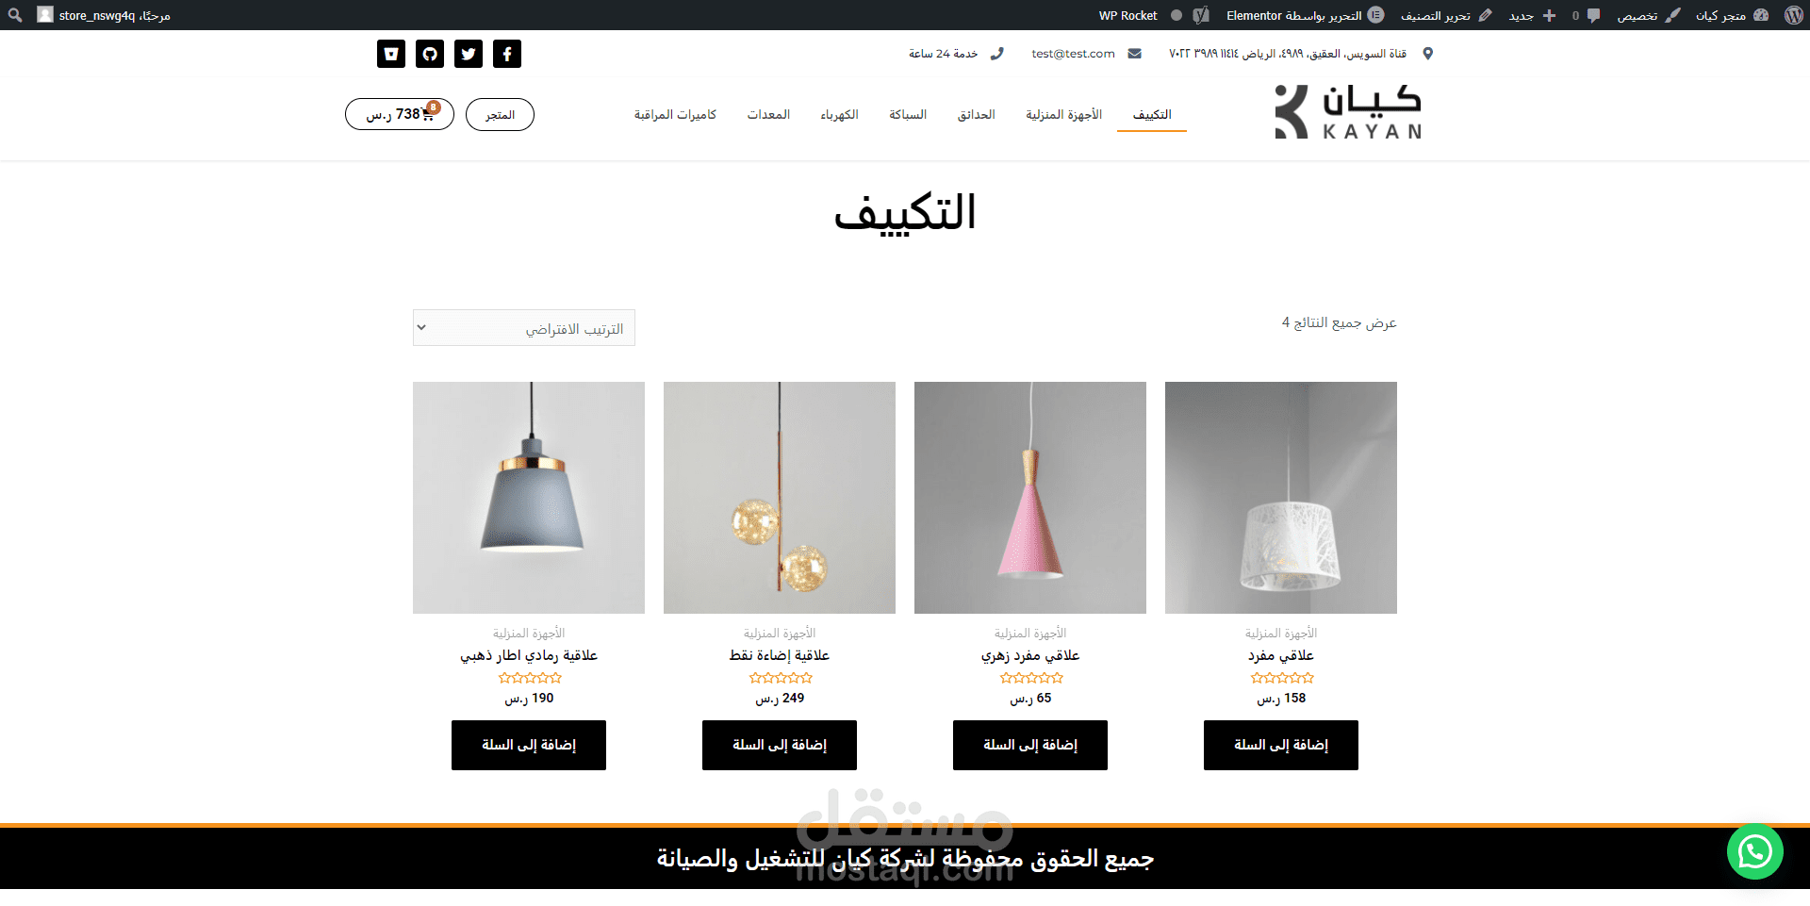Rate the علاقة رمادي اطار ذهبي stars
The width and height of the screenshot is (1810, 906).
pos(529,678)
